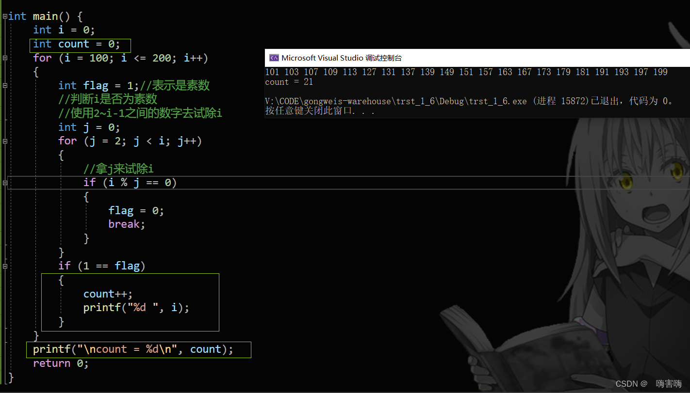Click the number 199 in console output

click(660, 72)
